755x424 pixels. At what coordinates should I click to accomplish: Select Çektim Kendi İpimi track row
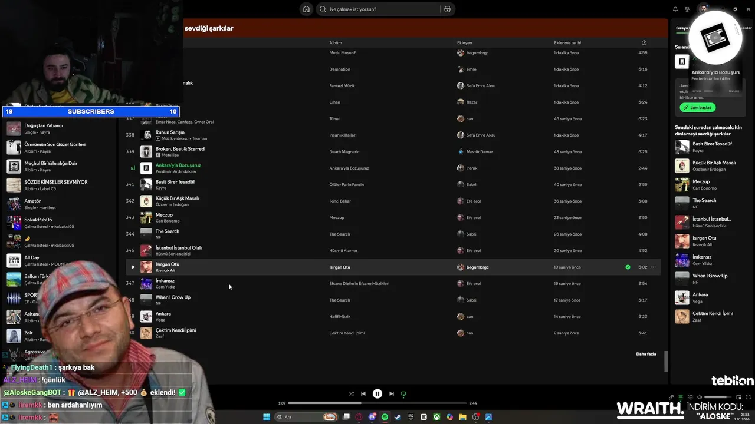pos(392,333)
